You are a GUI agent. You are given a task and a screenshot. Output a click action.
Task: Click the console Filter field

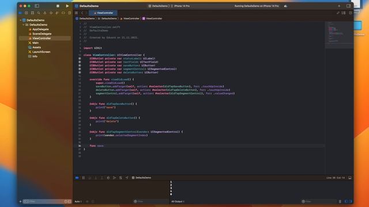(319, 202)
